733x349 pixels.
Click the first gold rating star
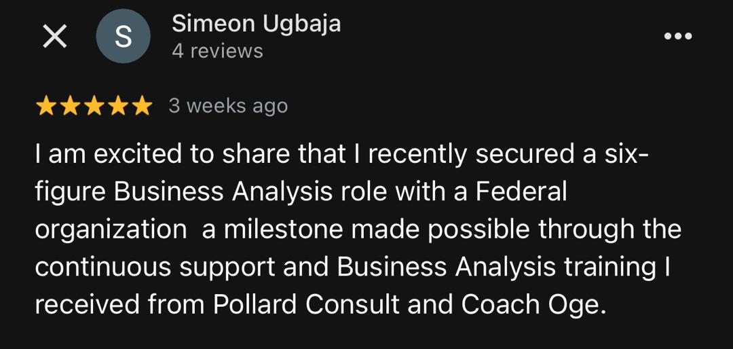click(46, 106)
